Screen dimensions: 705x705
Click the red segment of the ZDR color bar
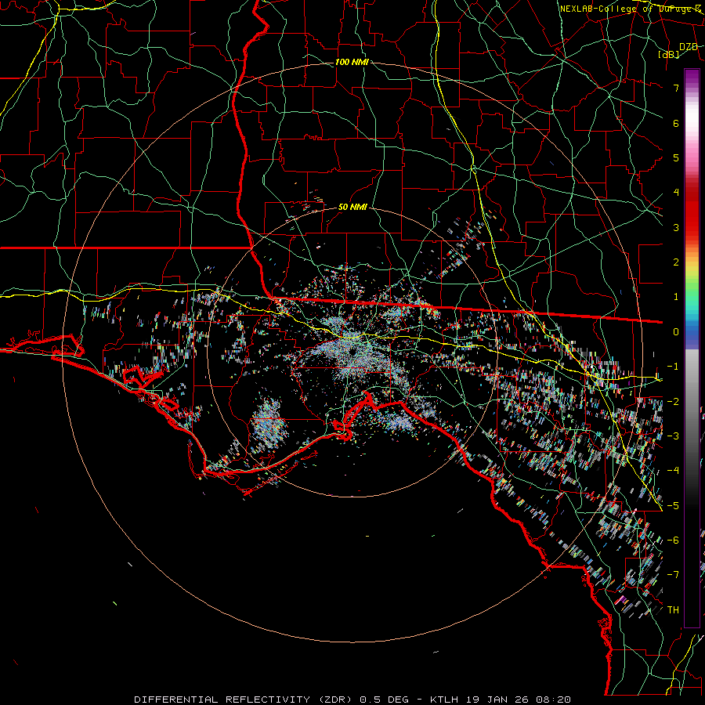tap(692, 211)
